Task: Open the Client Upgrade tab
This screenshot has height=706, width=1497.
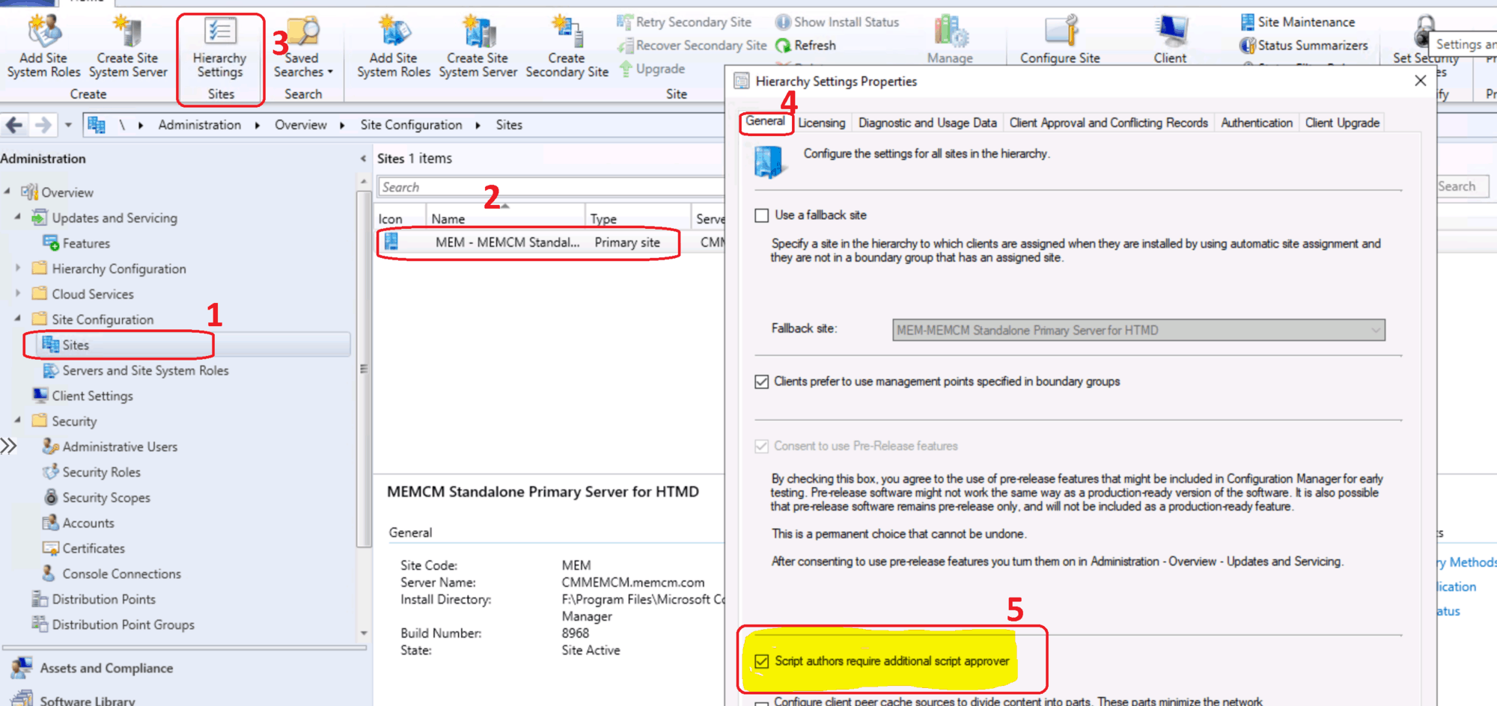Action: (1342, 123)
